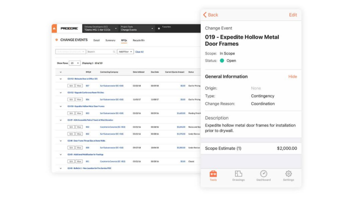Switch to the Summary tab

tap(110, 41)
